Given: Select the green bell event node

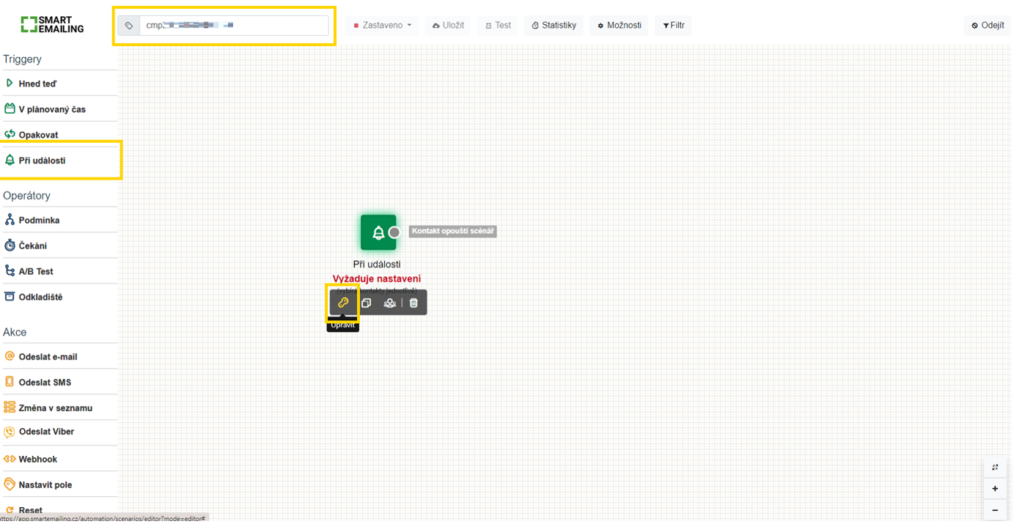Looking at the screenshot, I should 377,232.
